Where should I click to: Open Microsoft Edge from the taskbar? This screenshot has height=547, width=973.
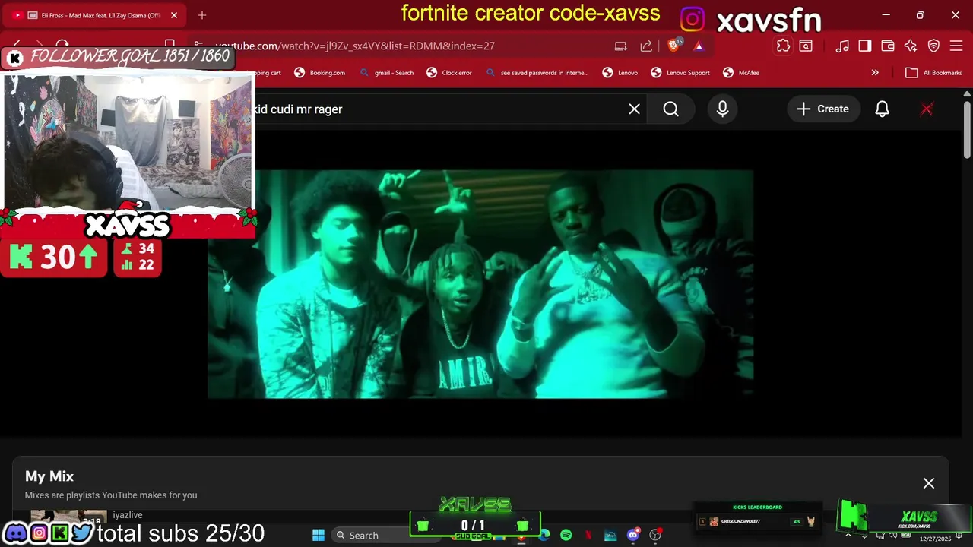(544, 535)
